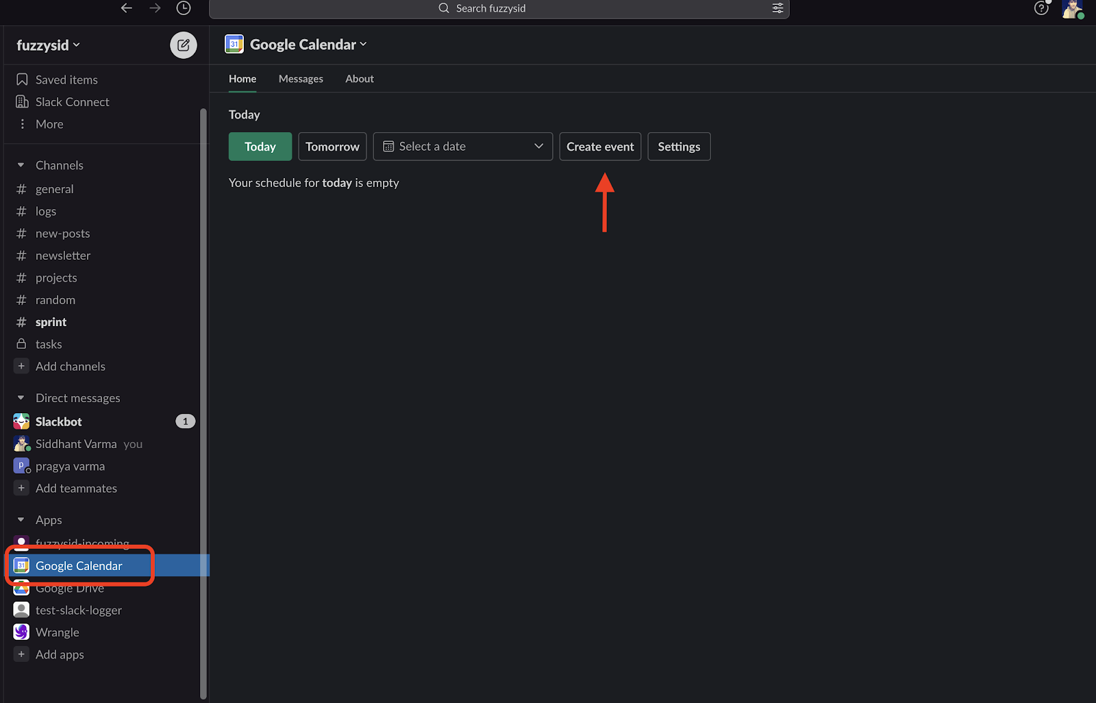Switch to the Home tab

pyautogui.click(x=242, y=79)
